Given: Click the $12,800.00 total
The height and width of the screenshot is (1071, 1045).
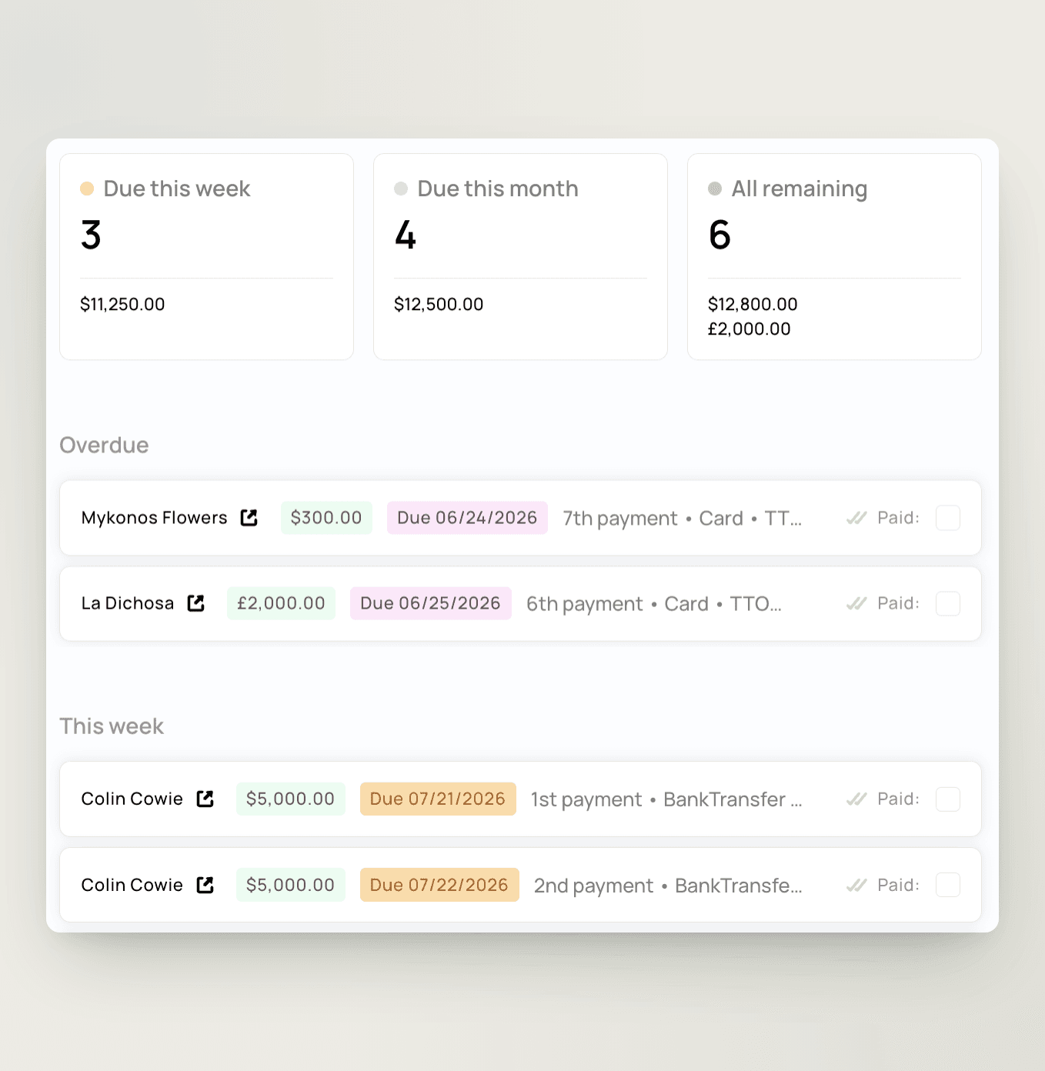Looking at the screenshot, I should [x=753, y=304].
